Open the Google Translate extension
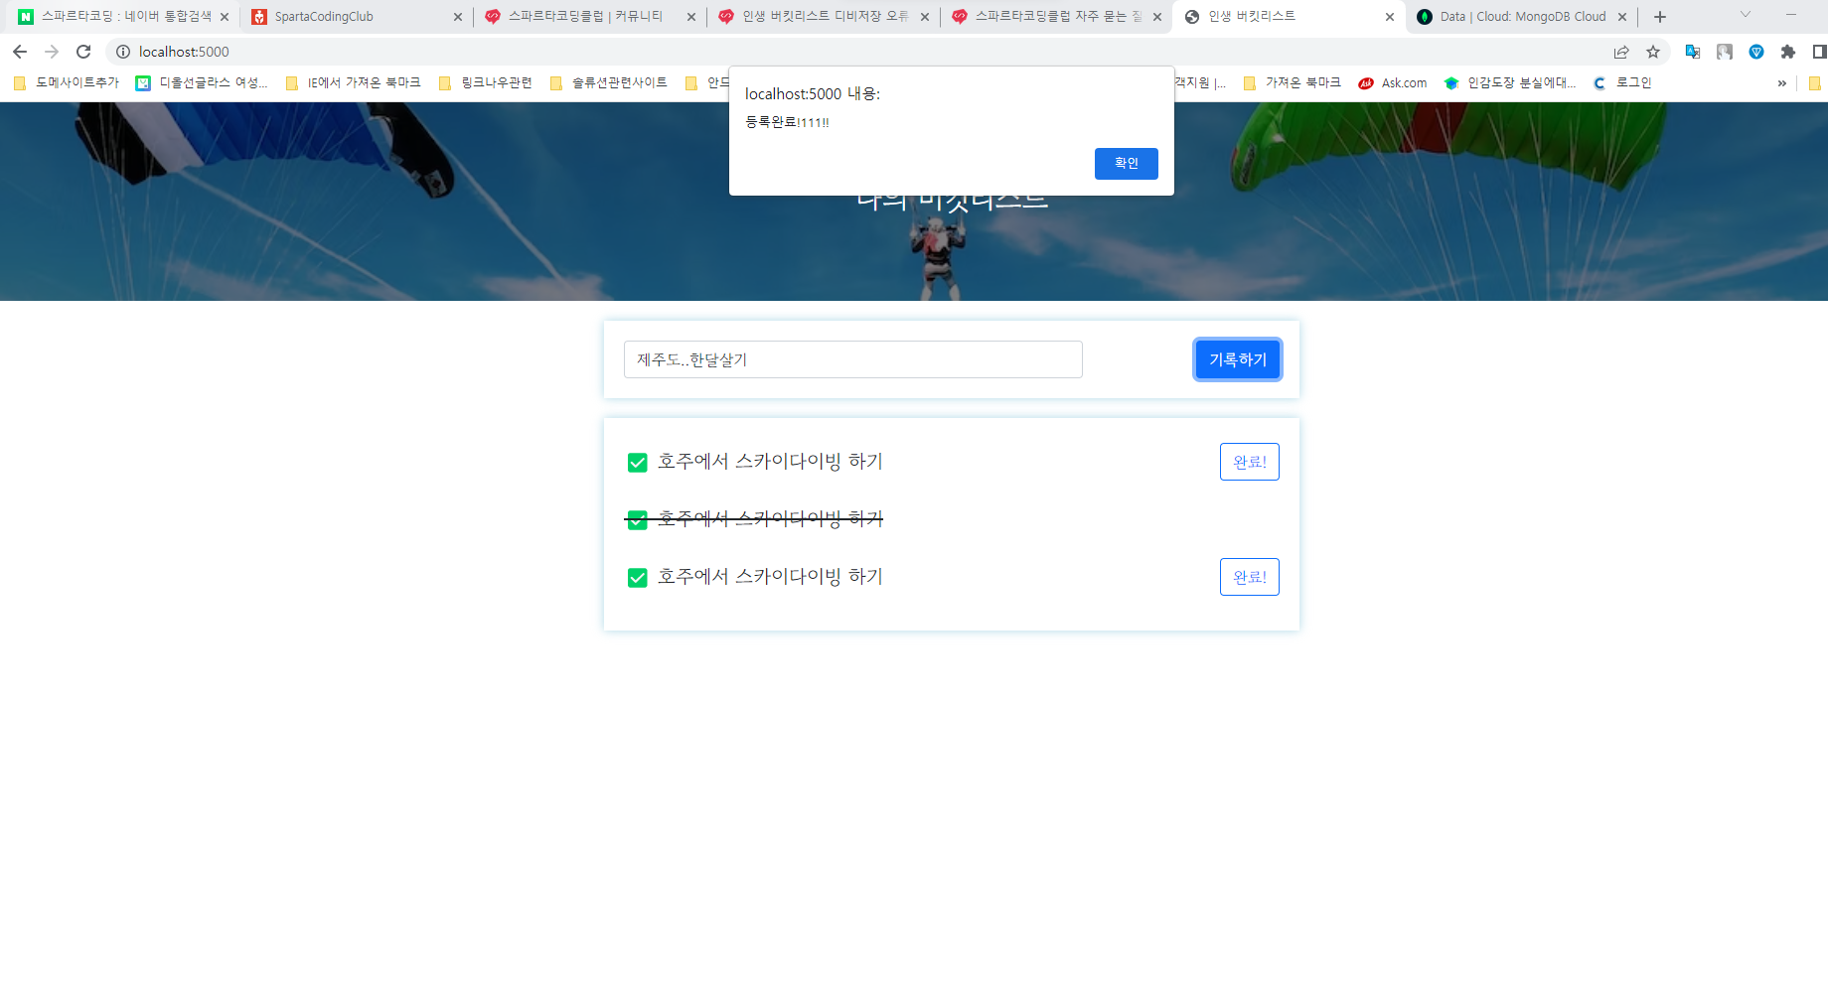1828x983 pixels. coord(1693,52)
